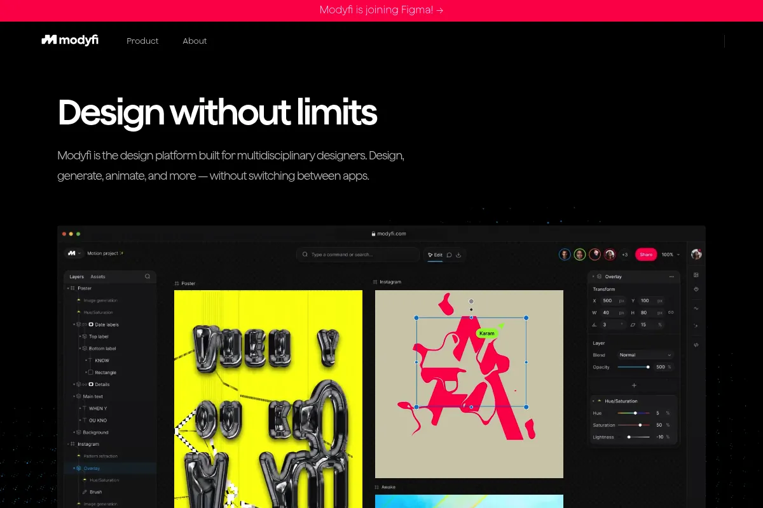The width and height of the screenshot is (763, 508).
Task: Select the OU KNO text layer
Action: coord(97,420)
